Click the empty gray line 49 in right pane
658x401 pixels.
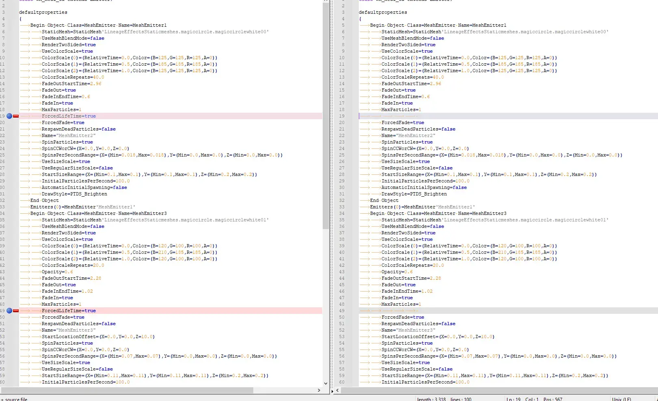(508, 311)
